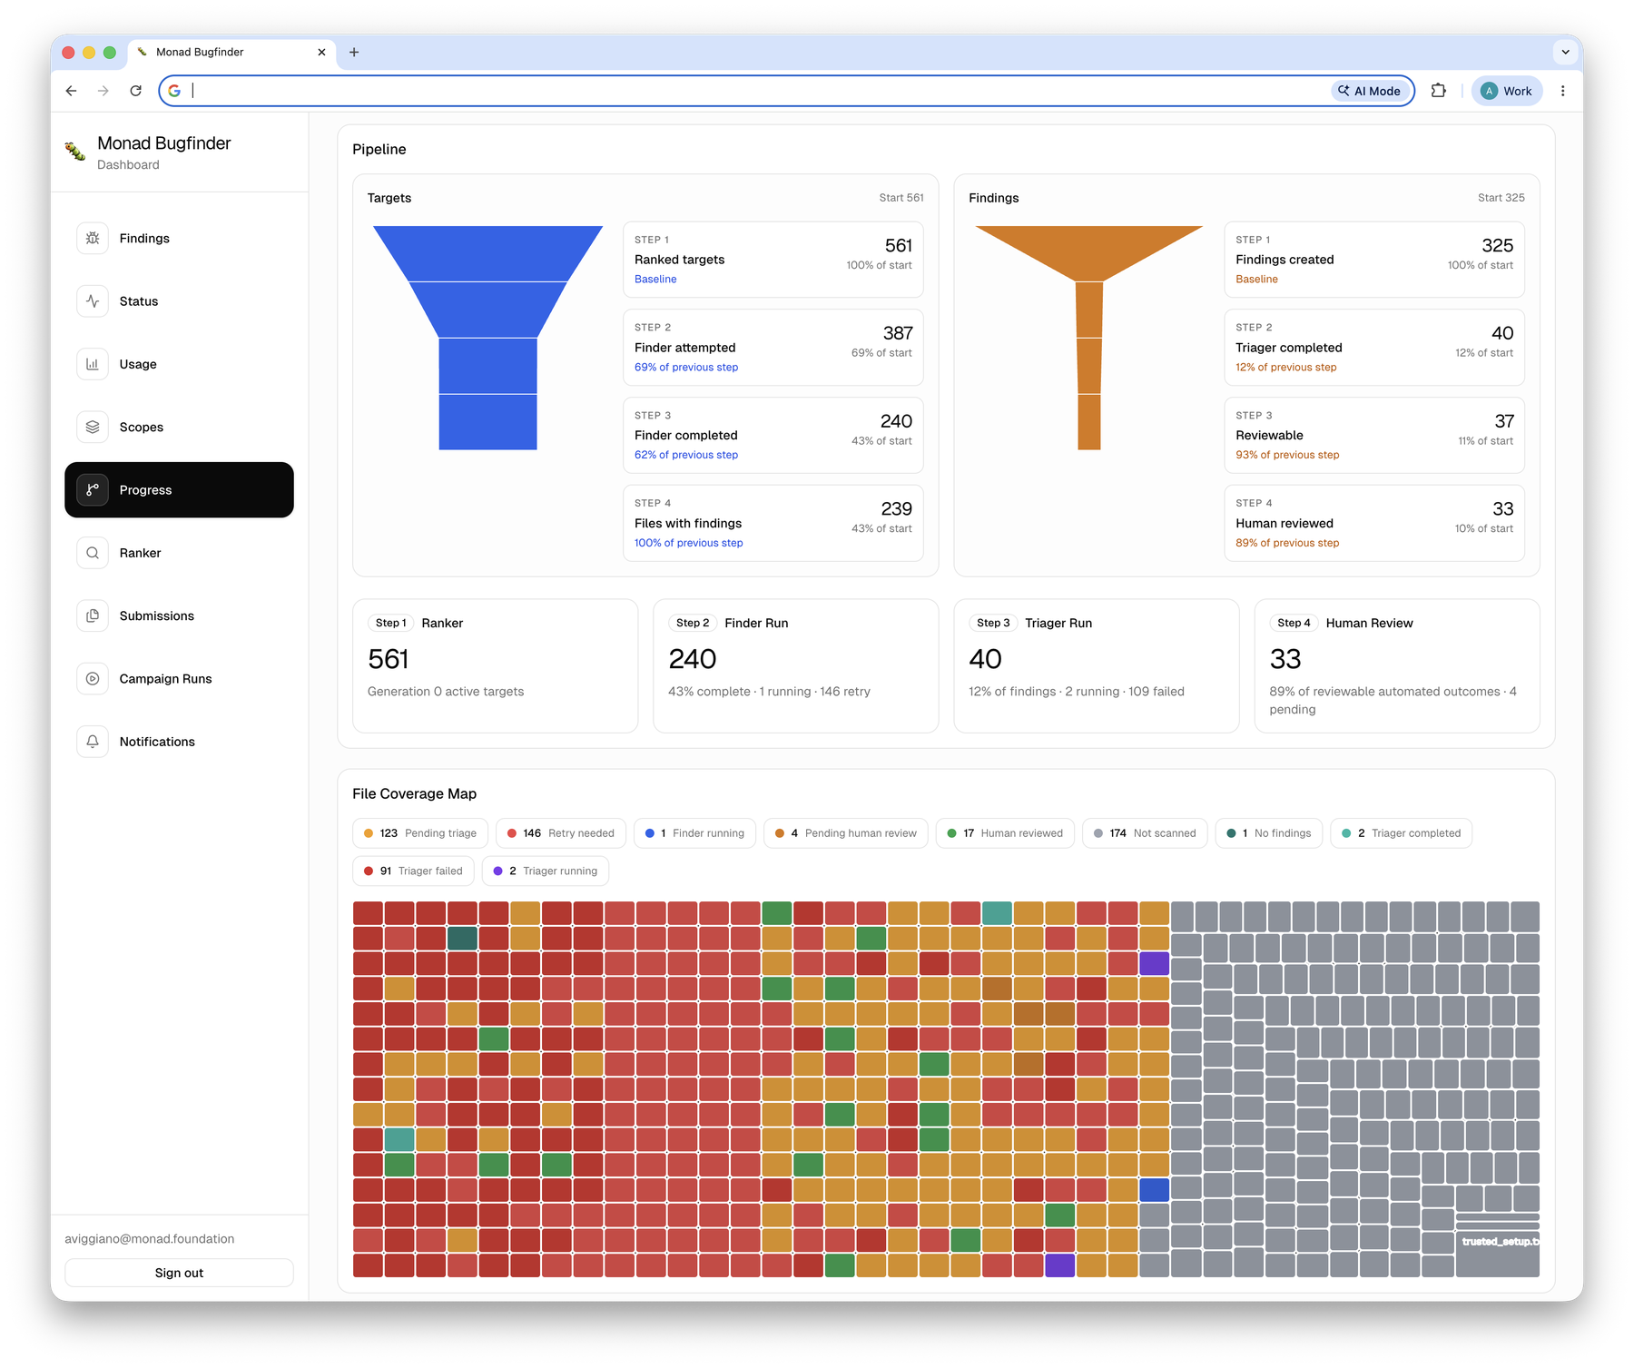The height and width of the screenshot is (1368, 1634).
Task: Click the Sign out button
Action: coord(179,1273)
